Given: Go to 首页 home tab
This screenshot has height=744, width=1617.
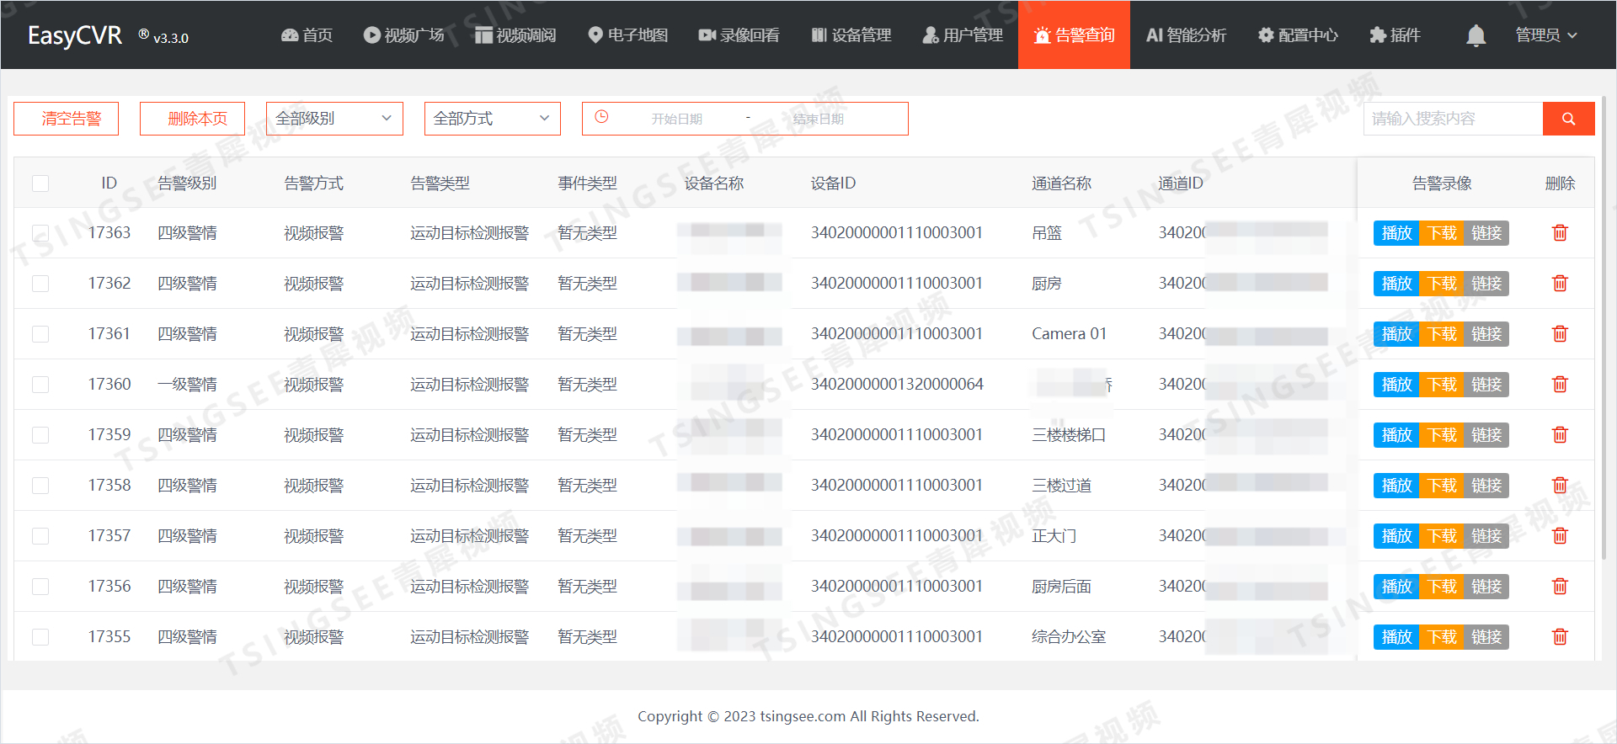Looking at the screenshot, I should 307,35.
